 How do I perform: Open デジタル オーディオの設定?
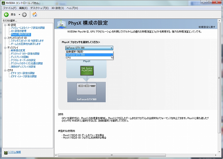(x=23, y=60)
